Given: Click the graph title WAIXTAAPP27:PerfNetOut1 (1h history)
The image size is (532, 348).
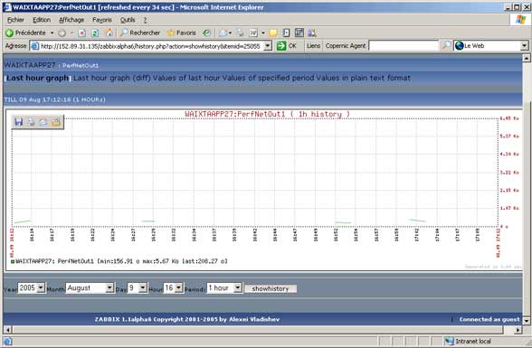Looking at the screenshot, I should [267, 114].
